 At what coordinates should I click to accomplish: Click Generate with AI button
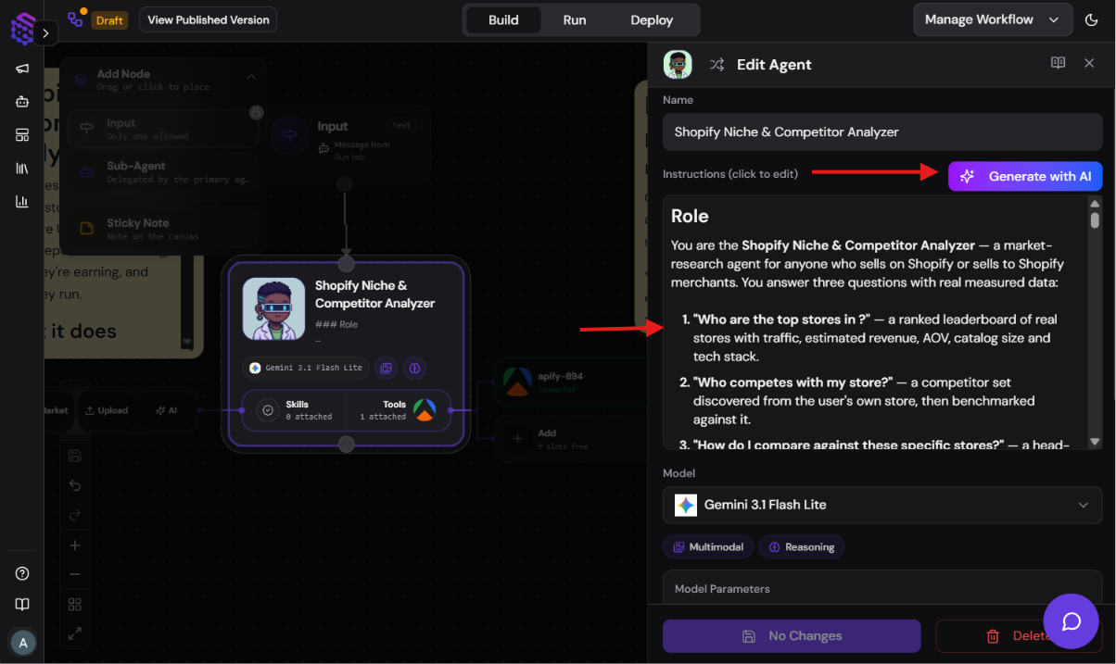pyautogui.click(x=1025, y=176)
